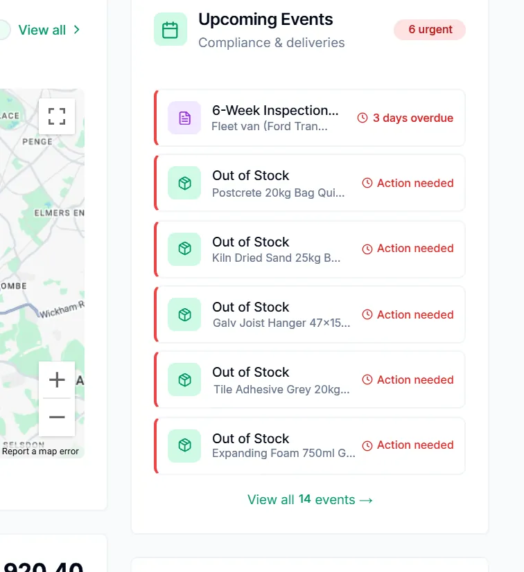This screenshot has height=572, width=524.
Task: Open View all 14 events link
Action: pos(310,499)
